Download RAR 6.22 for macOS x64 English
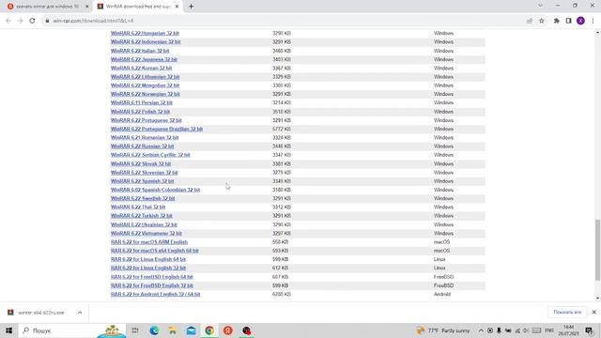The width and height of the screenshot is (601, 338). tap(155, 251)
